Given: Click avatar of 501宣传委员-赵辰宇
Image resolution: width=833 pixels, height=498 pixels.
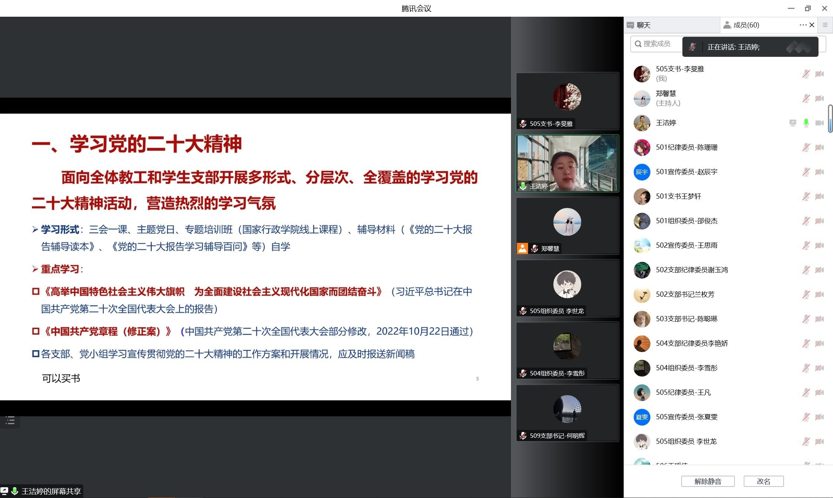Looking at the screenshot, I should (x=642, y=172).
